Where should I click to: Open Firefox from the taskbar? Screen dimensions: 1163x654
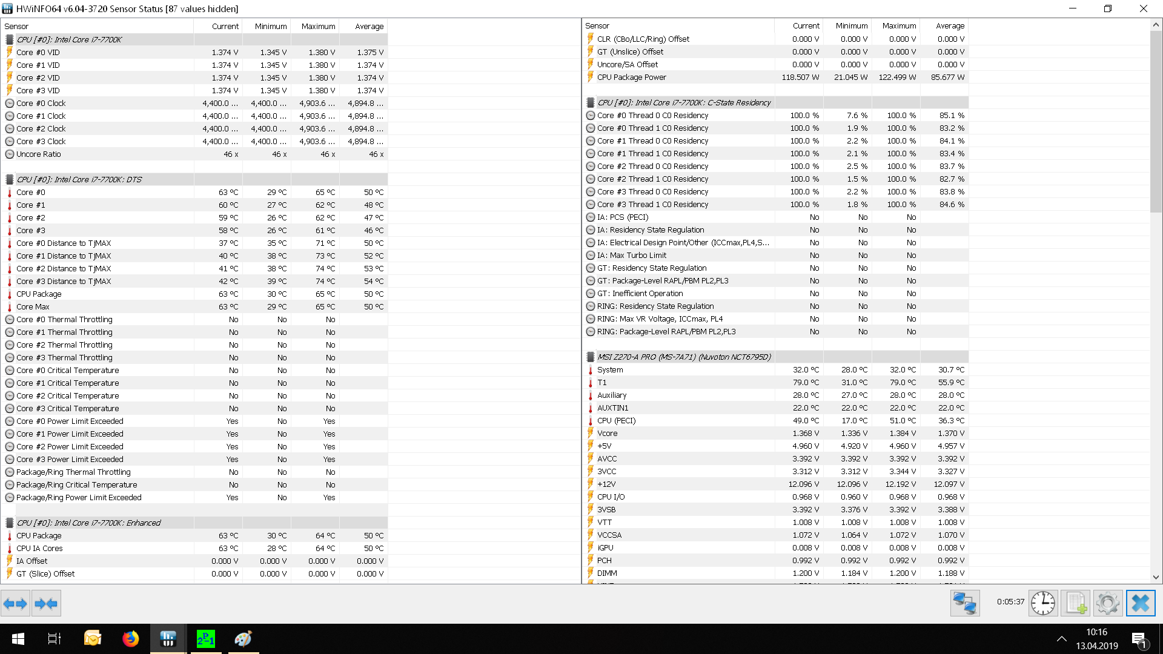click(130, 638)
